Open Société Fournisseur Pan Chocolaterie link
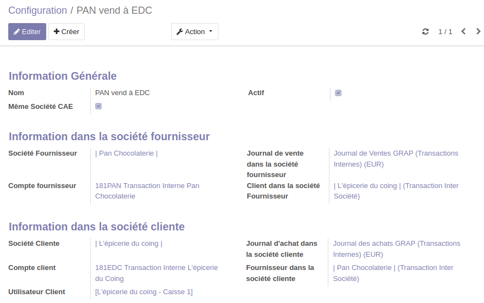The width and height of the screenshot is (484, 303). click(127, 153)
